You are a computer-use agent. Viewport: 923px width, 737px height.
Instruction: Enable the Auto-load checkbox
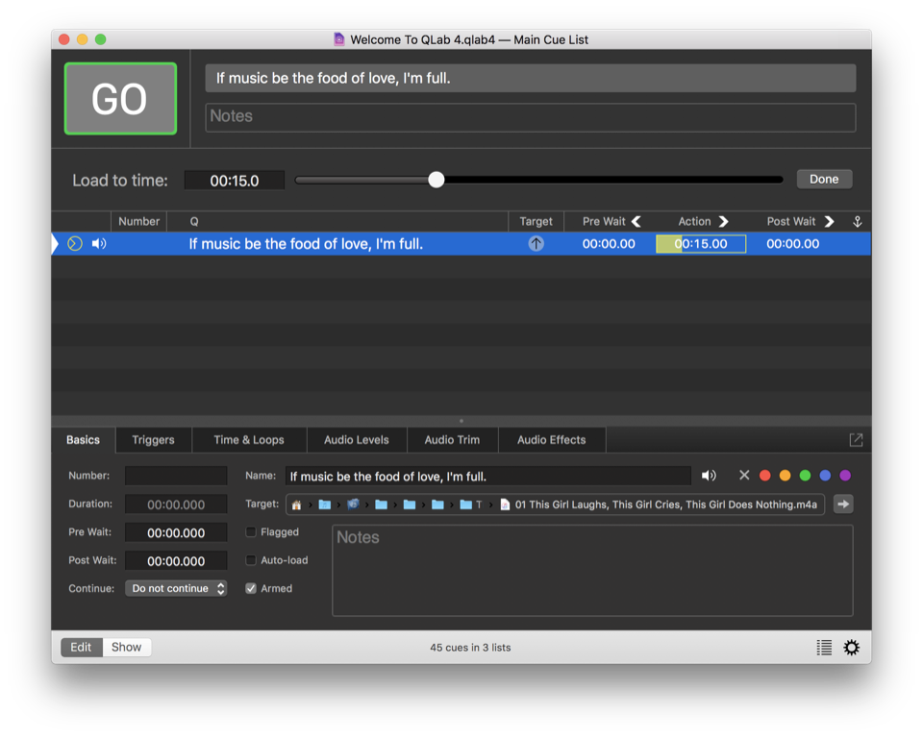pos(251,560)
